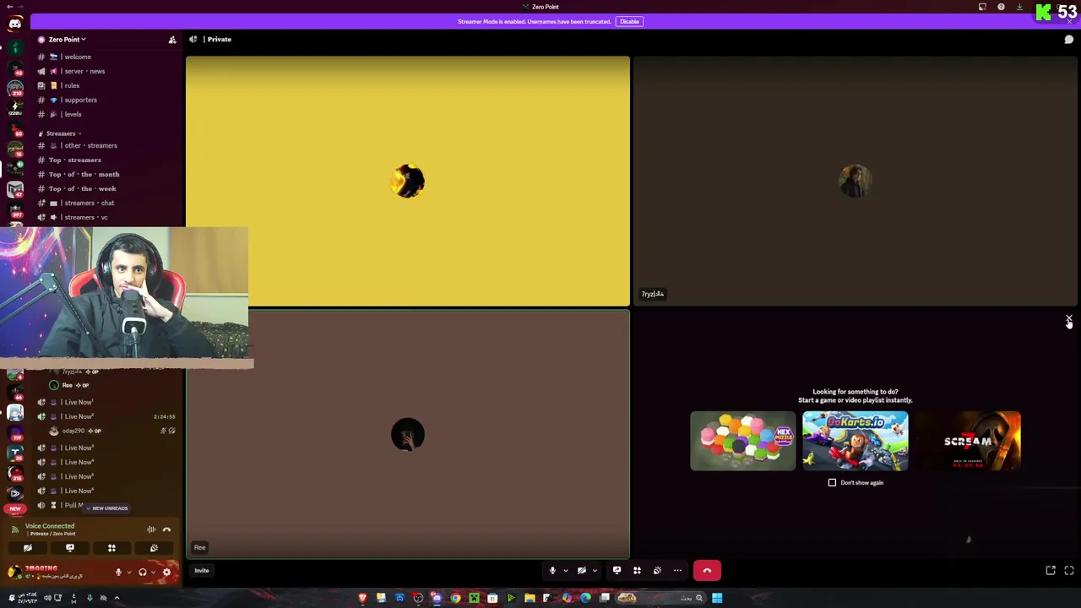1081x608 pixels.
Task: Close the activity suggestions panel
Action: (x=1068, y=319)
